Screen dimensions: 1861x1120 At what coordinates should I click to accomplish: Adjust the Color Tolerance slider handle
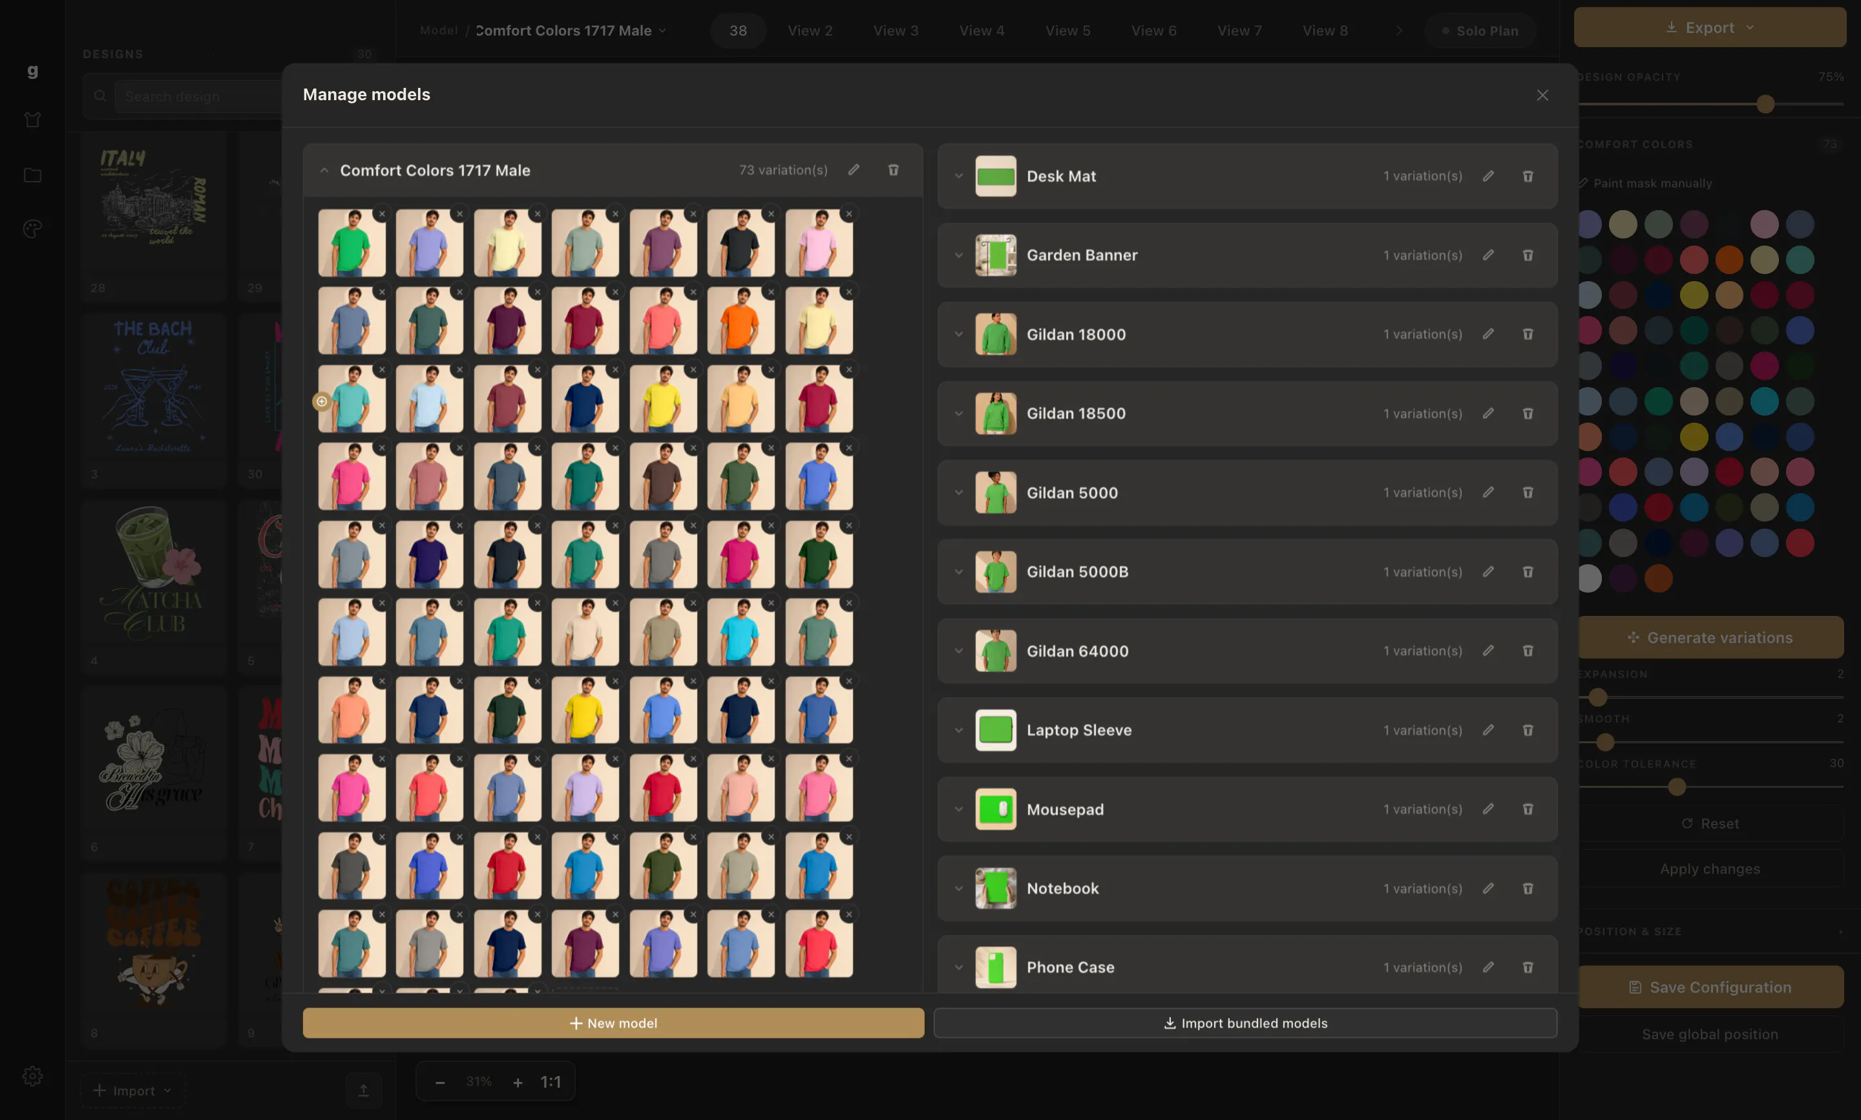[x=1676, y=787]
